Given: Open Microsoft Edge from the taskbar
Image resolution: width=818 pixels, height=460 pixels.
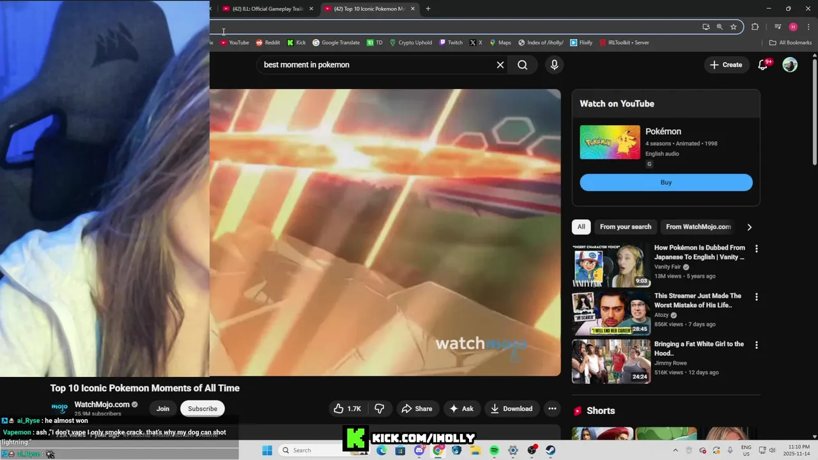Looking at the screenshot, I should [382, 450].
